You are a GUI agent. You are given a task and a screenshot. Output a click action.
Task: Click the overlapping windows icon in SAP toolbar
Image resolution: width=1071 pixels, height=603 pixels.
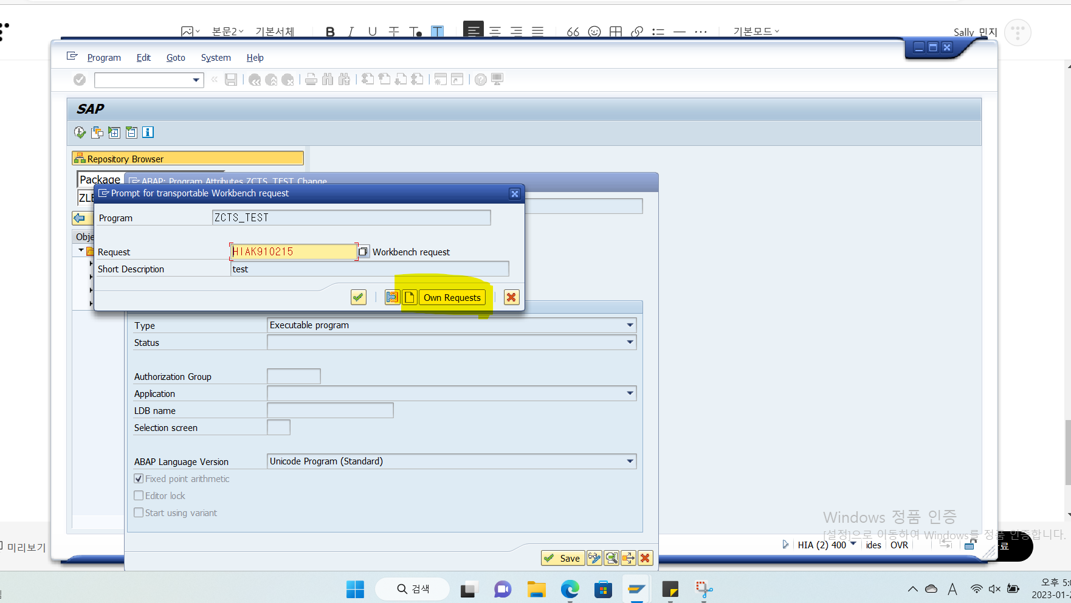97,132
